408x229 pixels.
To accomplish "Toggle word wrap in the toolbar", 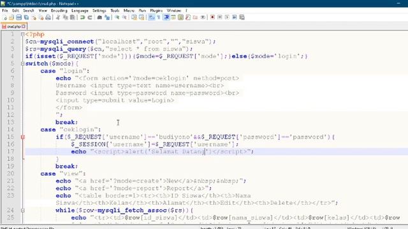I will tap(151, 17).
